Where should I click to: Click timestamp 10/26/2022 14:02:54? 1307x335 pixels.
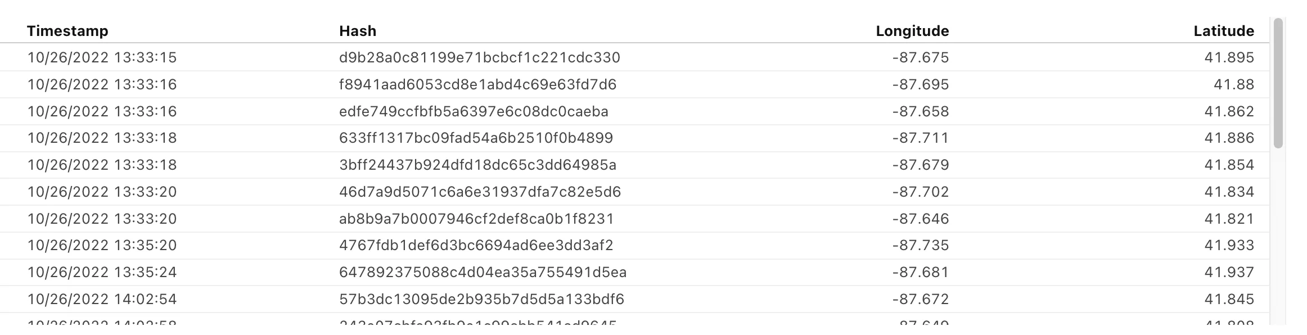pos(102,299)
